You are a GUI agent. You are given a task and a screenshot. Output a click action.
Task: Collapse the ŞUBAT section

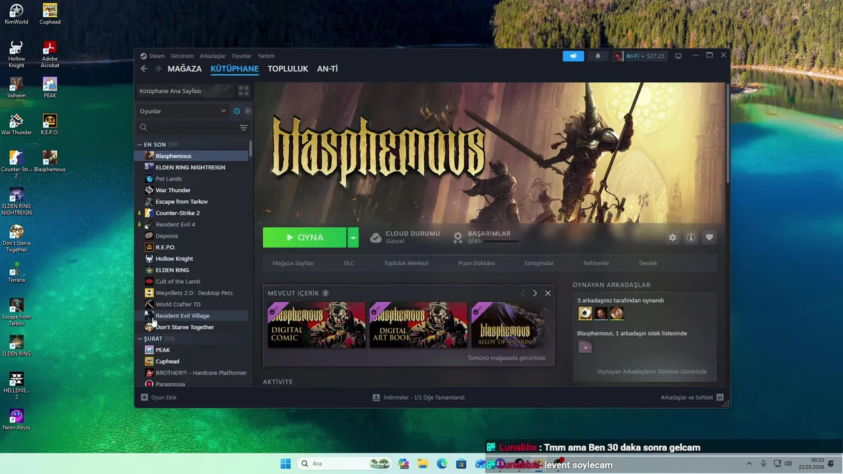[x=140, y=338]
